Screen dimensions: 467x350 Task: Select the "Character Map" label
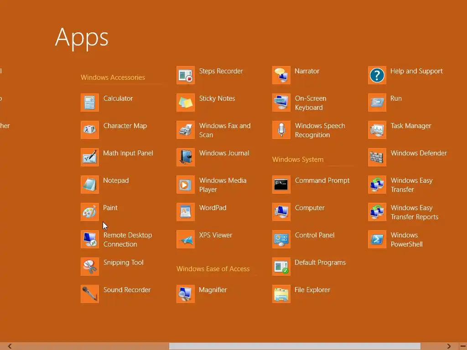125,126
